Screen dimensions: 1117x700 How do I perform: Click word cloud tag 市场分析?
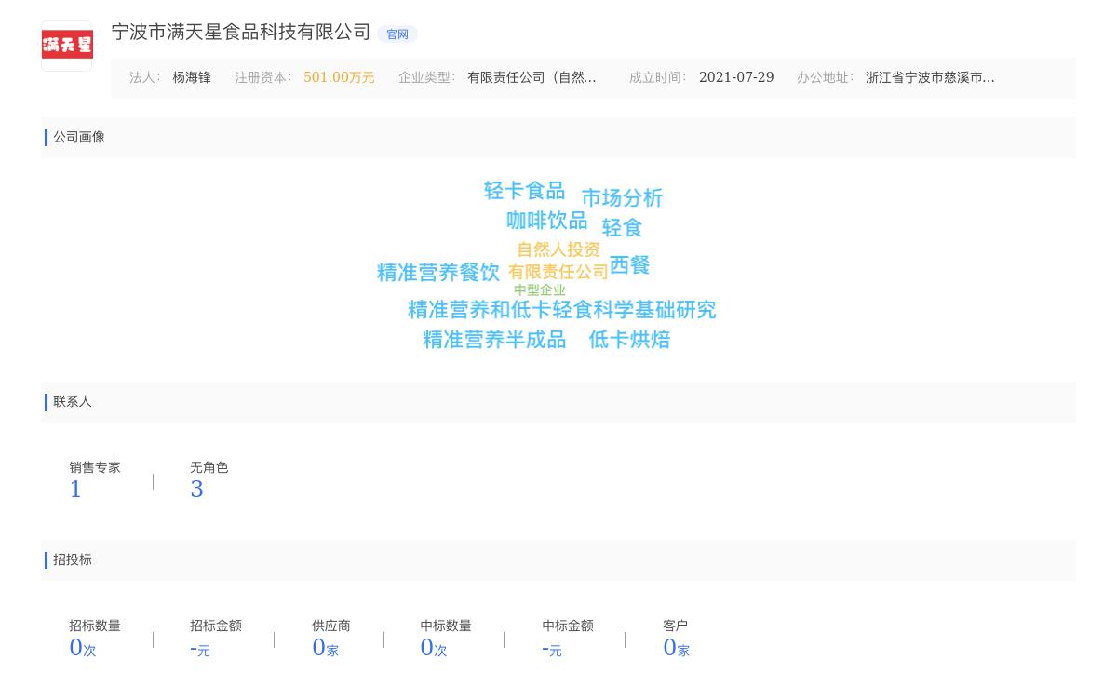click(x=622, y=198)
